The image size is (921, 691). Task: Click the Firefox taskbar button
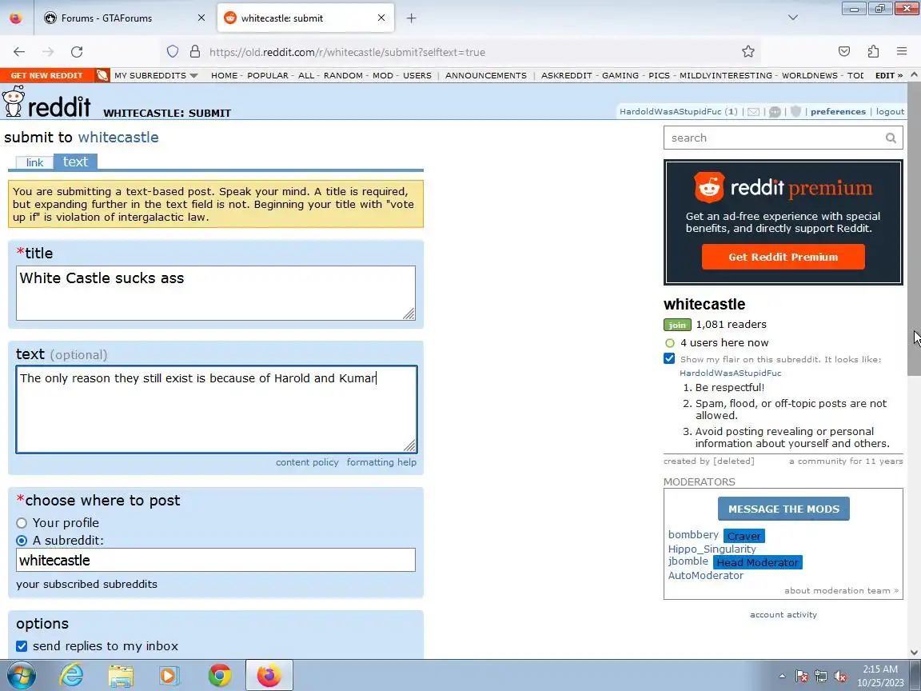[269, 675]
